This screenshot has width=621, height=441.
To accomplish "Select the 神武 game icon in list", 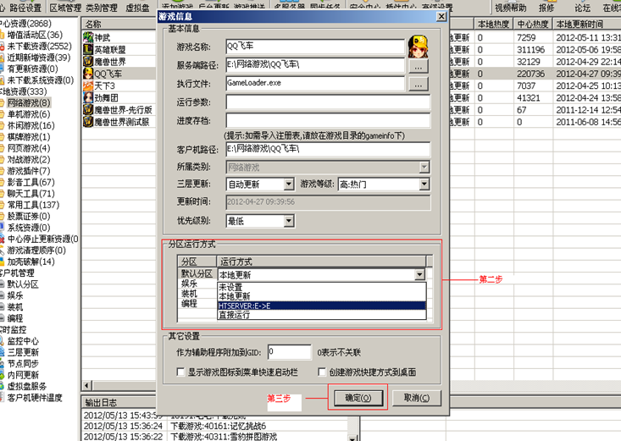I will click(x=87, y=37).
